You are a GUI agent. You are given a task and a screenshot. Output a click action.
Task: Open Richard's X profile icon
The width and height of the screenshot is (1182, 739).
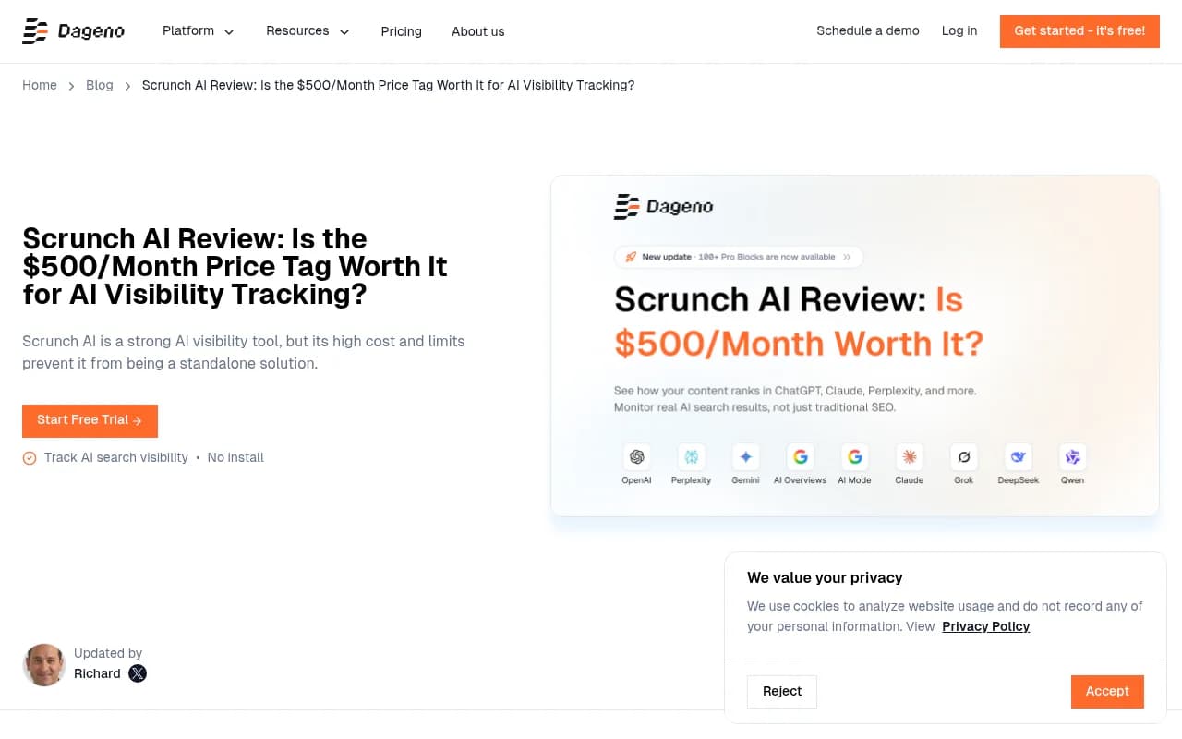[138, 673]
